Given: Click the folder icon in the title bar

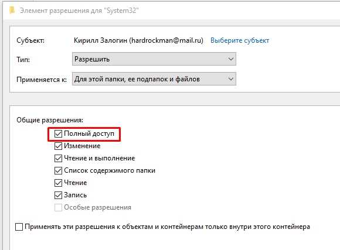Looking at the screenshot, I should pyautogui.click(x=12, y=10).
